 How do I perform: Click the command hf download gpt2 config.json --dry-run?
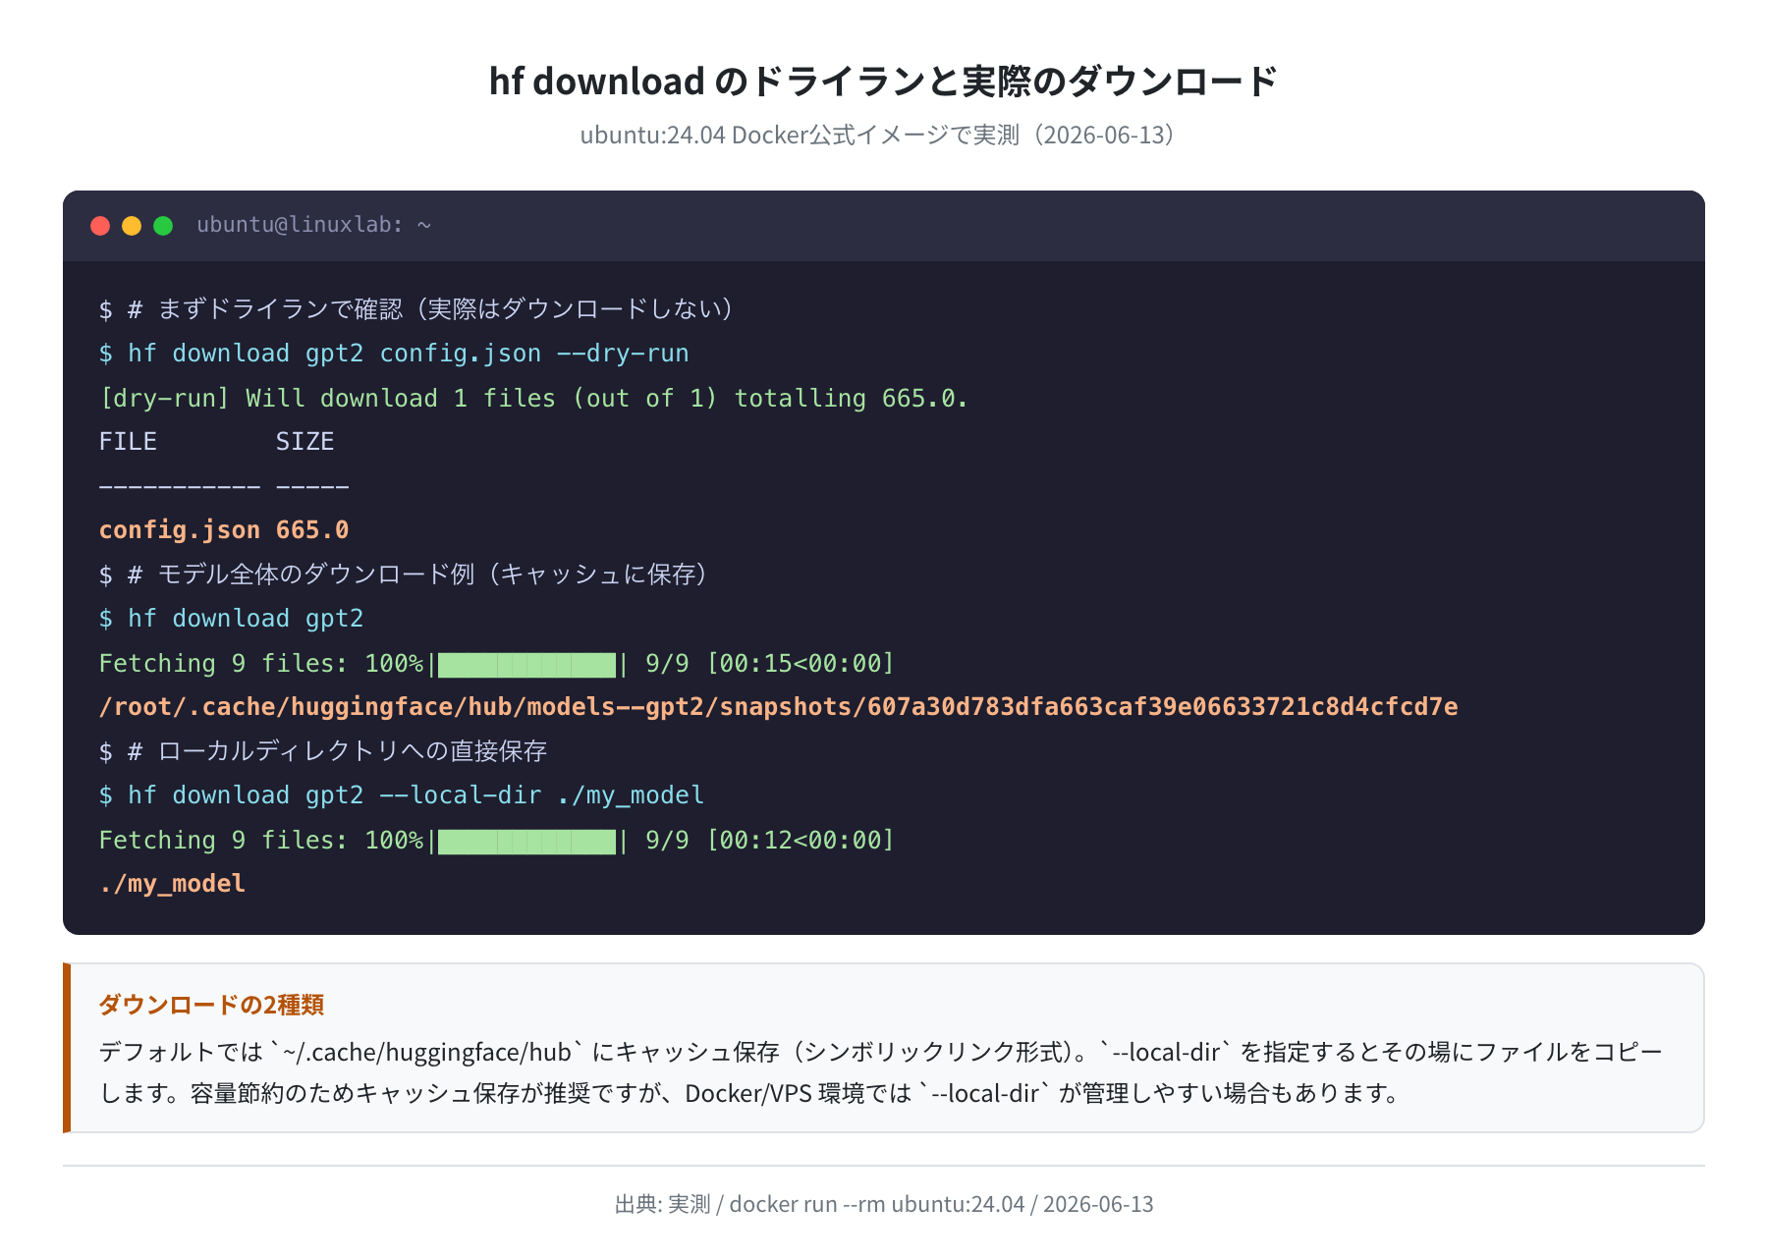click(x=394, y=354)
